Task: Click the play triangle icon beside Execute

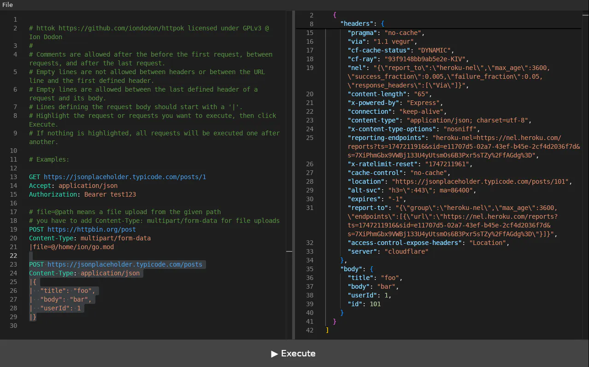Action: pyautogui.click(x=275, y=354)
